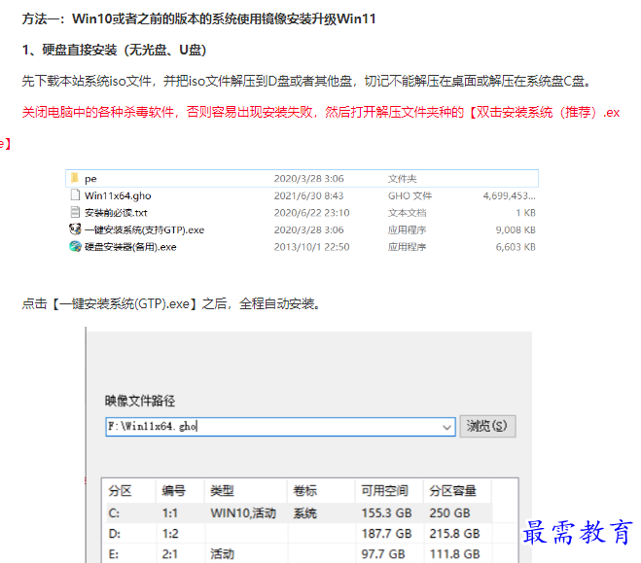Click the 9,008 KB size value
This screenshot has height=563, width=641.
click(x=516, y=230)
